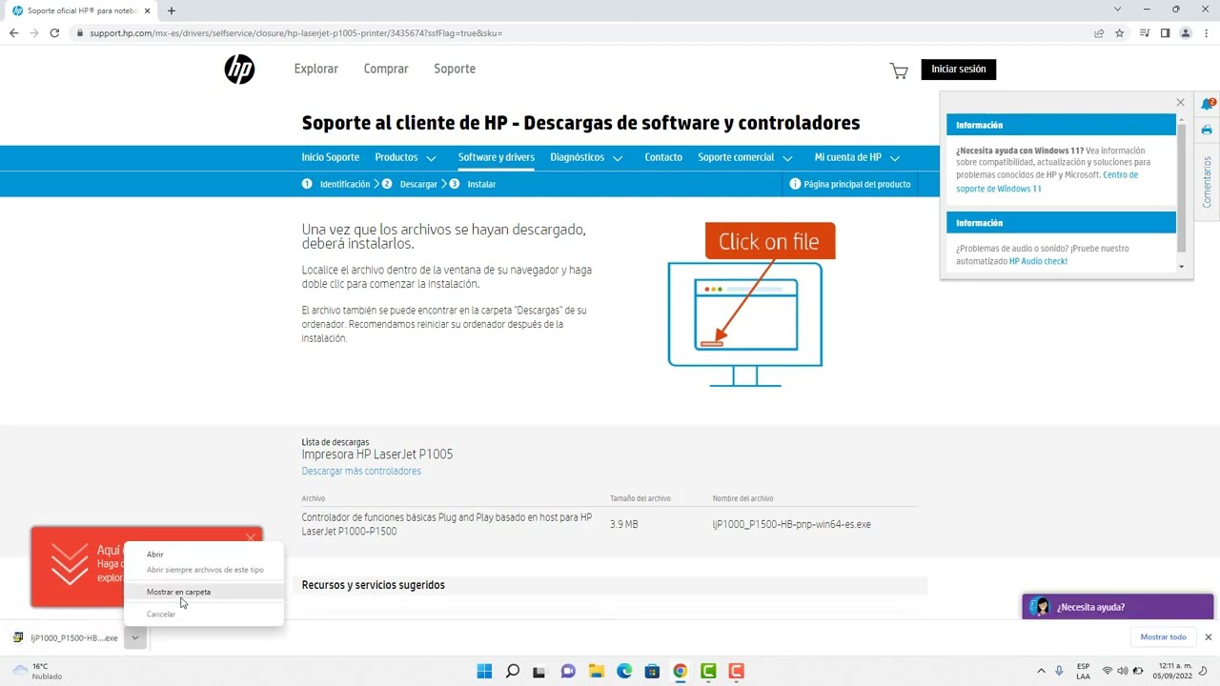Open Página principal del producto
1220x686 pixels.
pyautogui.click(x=850, y=184)
